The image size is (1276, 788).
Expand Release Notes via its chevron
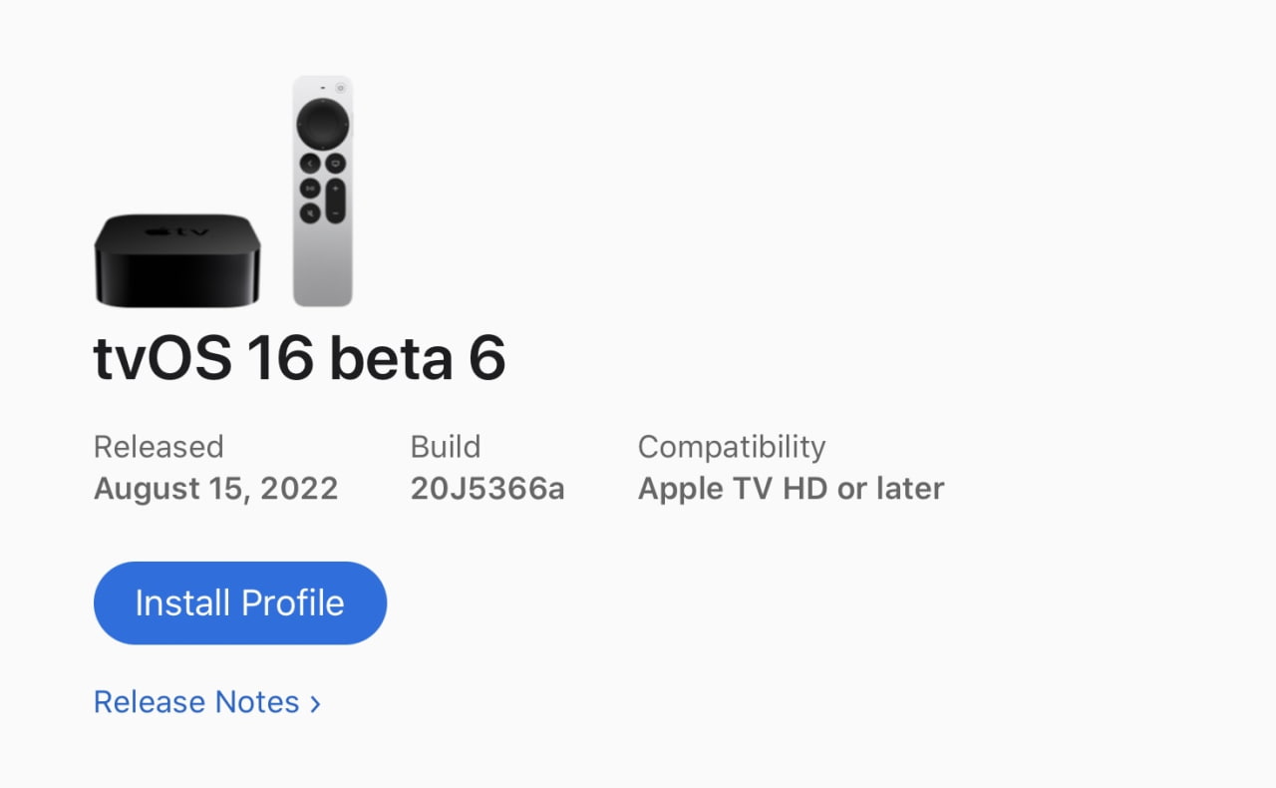click(x=316, y=702)
